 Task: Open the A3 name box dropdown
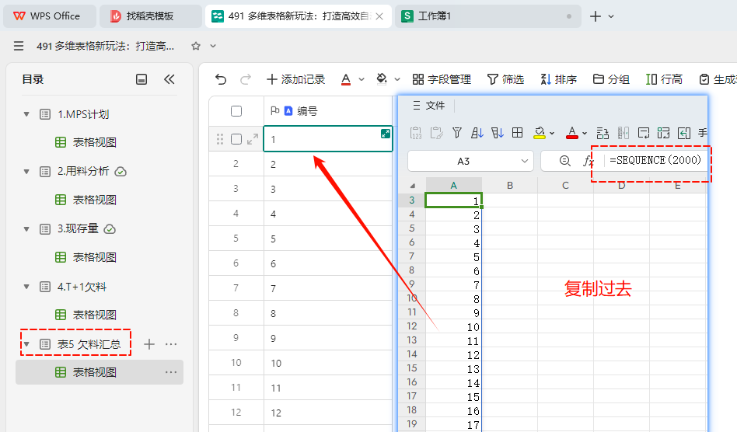click(x=525, y=161)
